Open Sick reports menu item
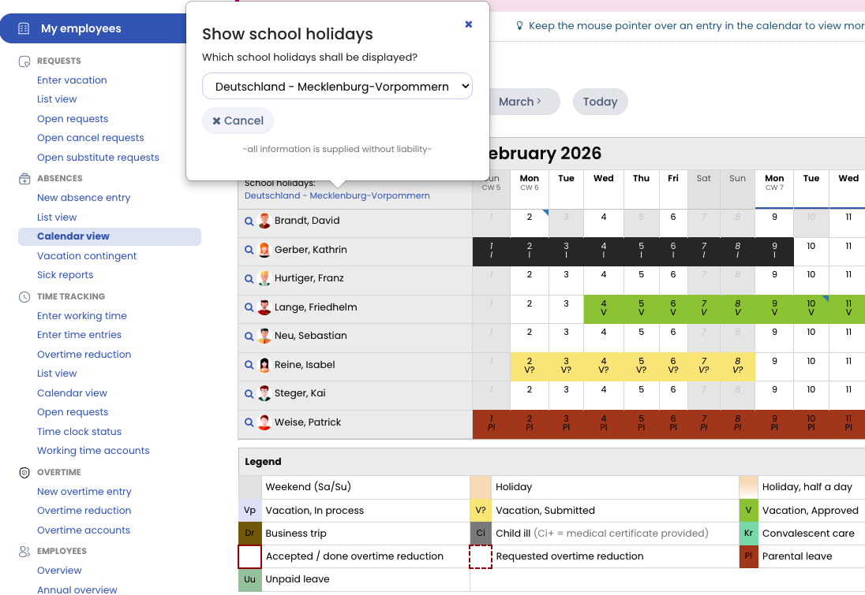 point(65,275)
